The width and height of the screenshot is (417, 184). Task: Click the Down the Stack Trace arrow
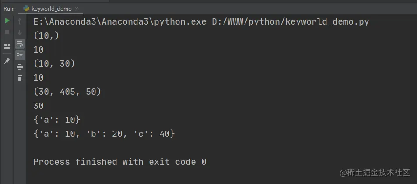coord(19,32)
